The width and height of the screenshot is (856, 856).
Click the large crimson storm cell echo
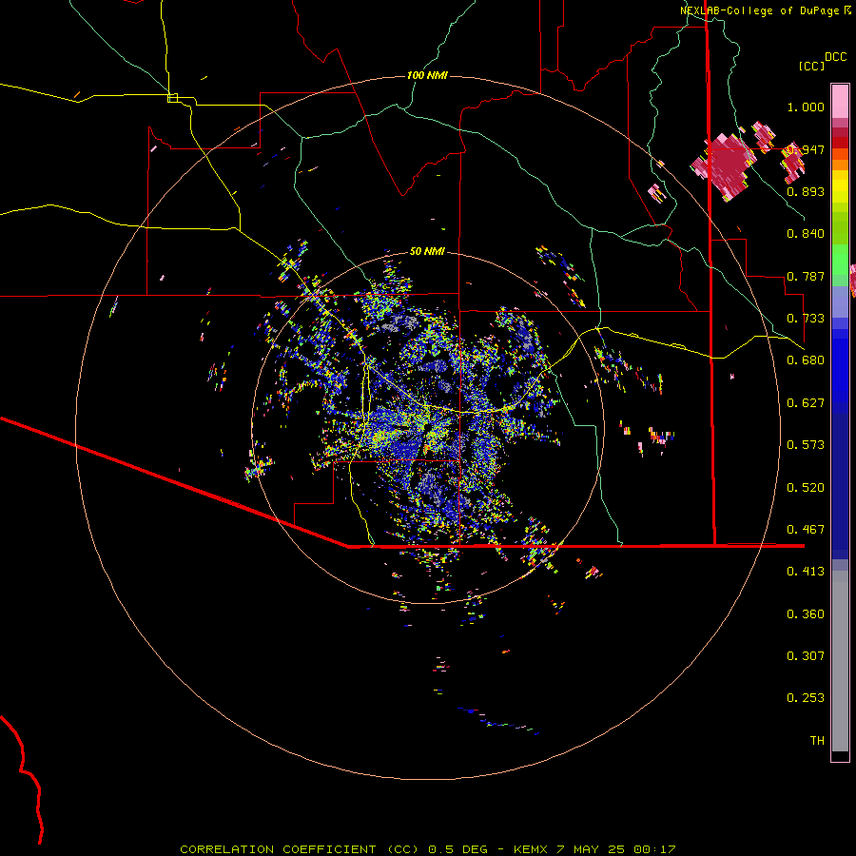pyautogui.click(x=725, y=165)
